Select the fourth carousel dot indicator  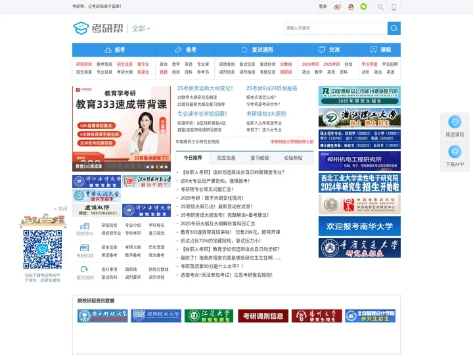point(162,167)
